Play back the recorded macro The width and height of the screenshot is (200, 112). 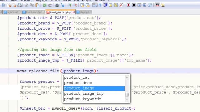pyautogui.click(x=139, y=5)
